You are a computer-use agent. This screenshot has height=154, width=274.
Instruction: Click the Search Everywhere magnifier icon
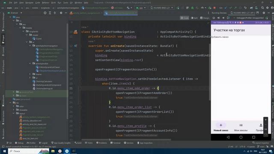pyautogui.click(x=262, y=8)
